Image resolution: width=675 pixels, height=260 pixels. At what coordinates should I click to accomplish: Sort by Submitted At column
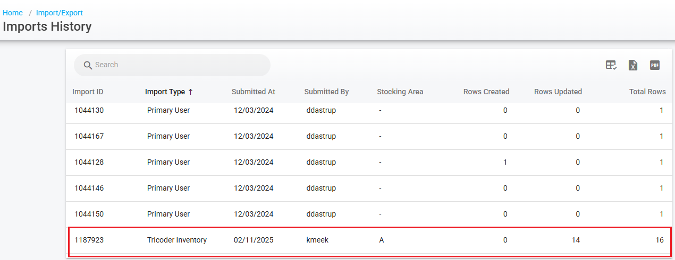(253, 92)
